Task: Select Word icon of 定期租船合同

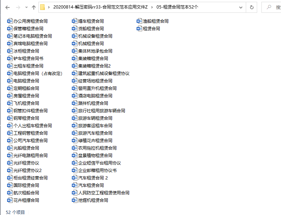Action: click(x=10, y=88)
